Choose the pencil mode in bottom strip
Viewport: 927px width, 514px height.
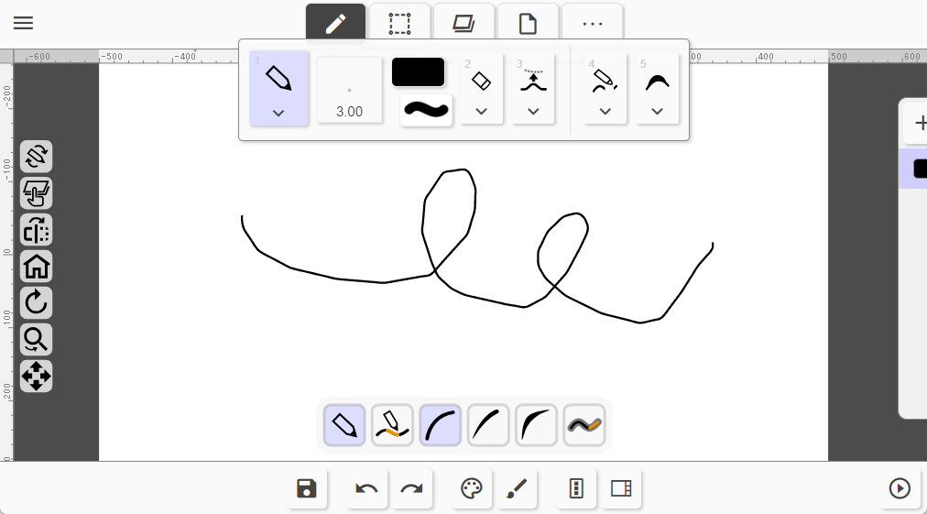[344, 425]
